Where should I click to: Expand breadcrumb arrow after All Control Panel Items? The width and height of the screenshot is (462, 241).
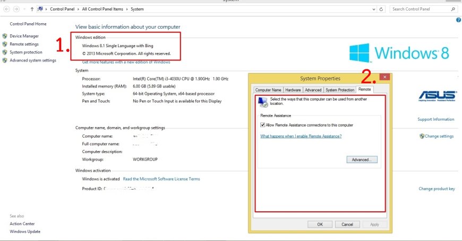pyautogui.click(x=127, y=10)
